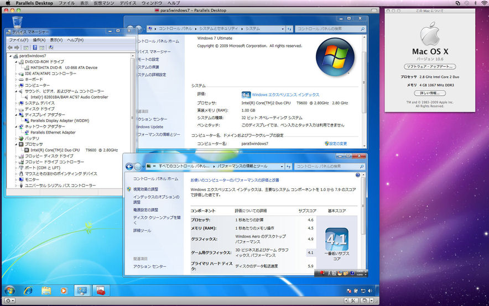Click the help question mark in the Performance window
The image size is (489, 306).
pos(358,175)
